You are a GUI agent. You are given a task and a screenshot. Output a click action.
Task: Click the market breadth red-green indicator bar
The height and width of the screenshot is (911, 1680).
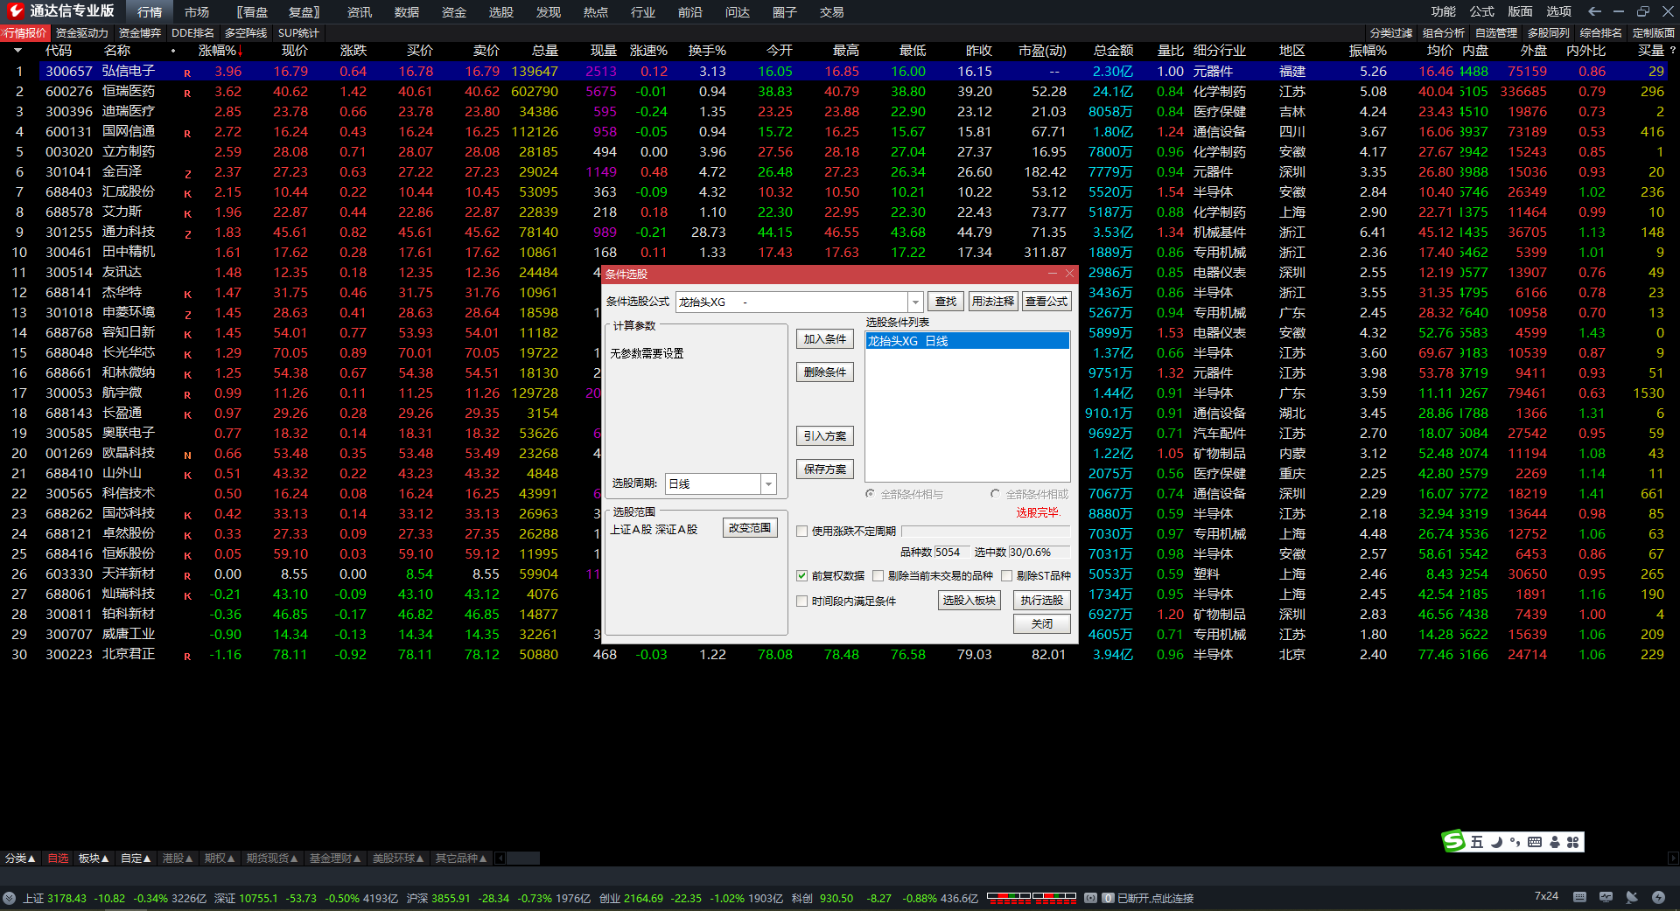point(1031,897)
